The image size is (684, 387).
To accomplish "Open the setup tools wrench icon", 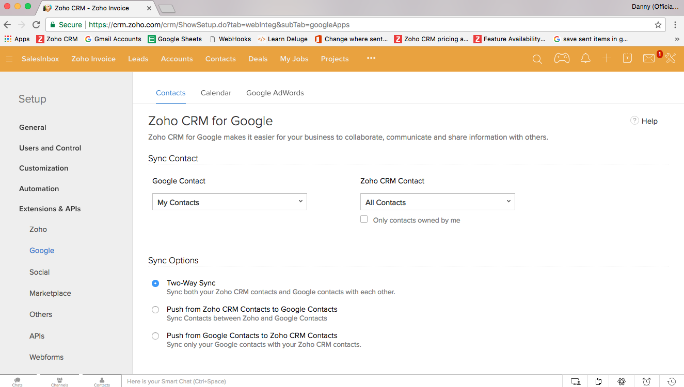I will [671, 58].
